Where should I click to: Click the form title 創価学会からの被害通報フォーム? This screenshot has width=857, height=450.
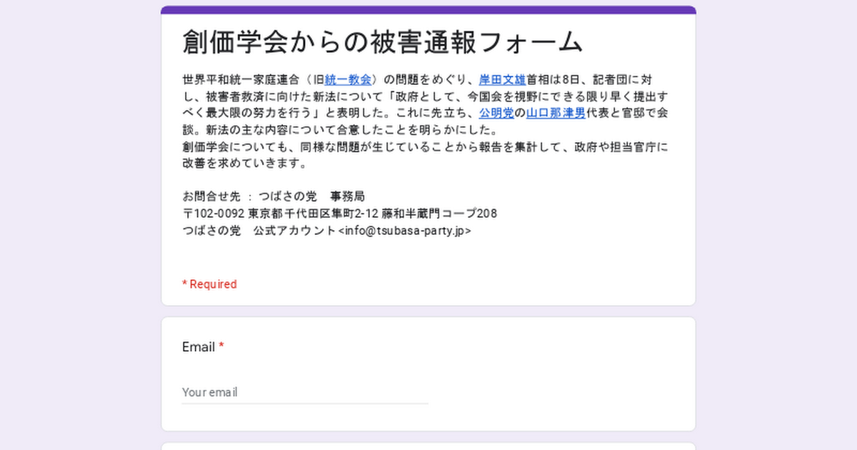[383, 42]
